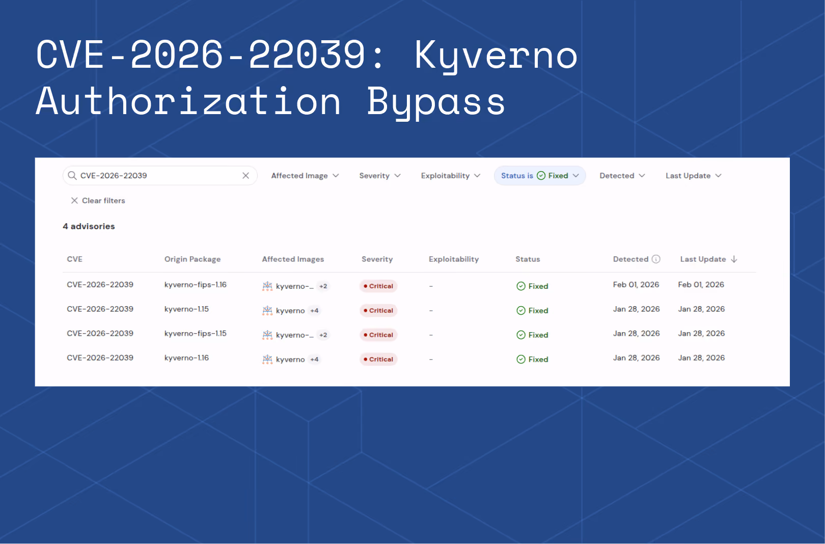This screenshot has width=825, height=544.
Task: Click Fixed check icon in kyverno-1.16 row
Action: [x=521, y=360]
